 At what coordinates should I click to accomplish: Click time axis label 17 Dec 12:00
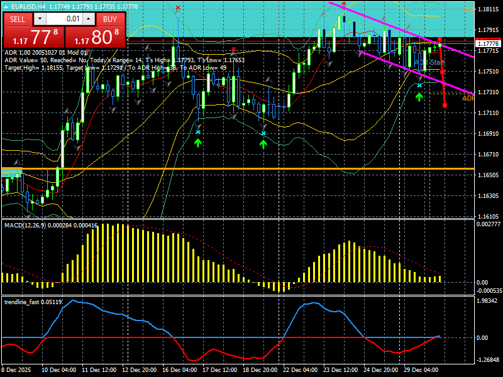219,369
